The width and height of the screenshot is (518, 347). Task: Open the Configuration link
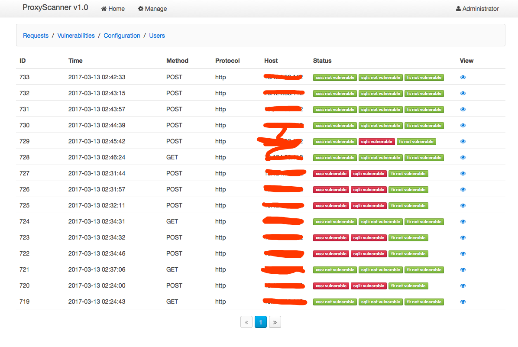point(122,36)
